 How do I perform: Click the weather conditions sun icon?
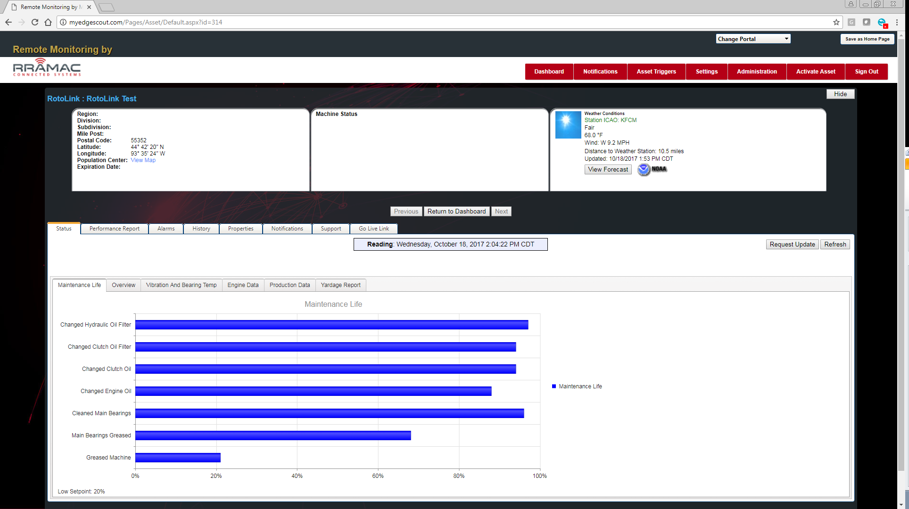(x=568, y=124)
